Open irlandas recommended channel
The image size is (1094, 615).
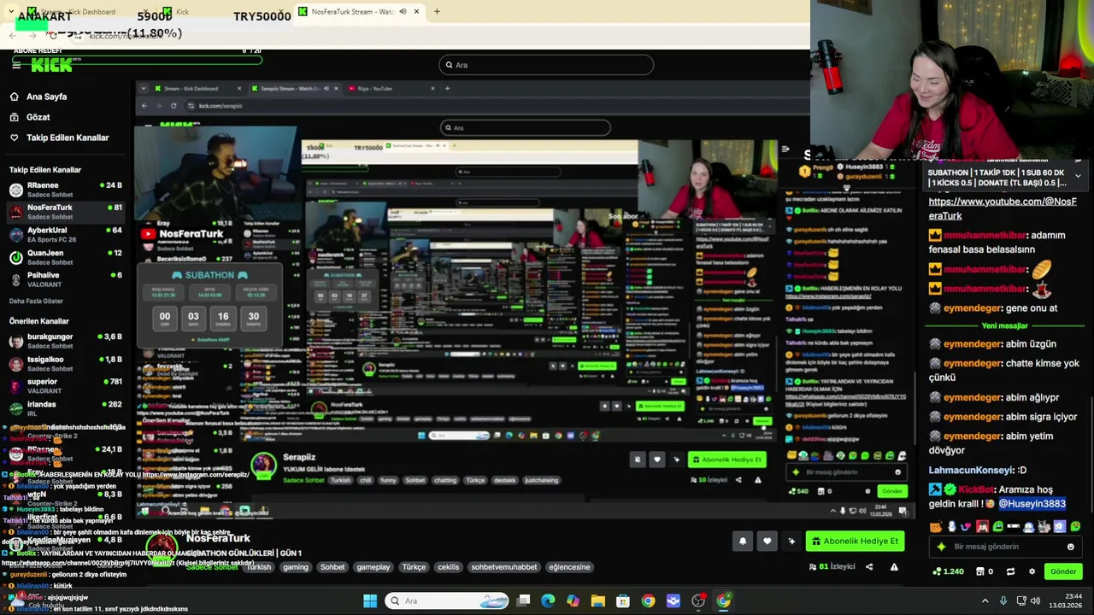(x=65, y=408)
